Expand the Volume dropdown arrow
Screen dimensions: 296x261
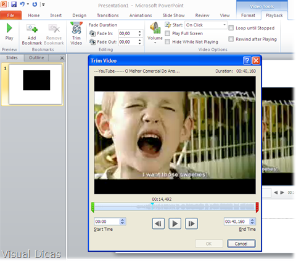click(x=155, y=42)
